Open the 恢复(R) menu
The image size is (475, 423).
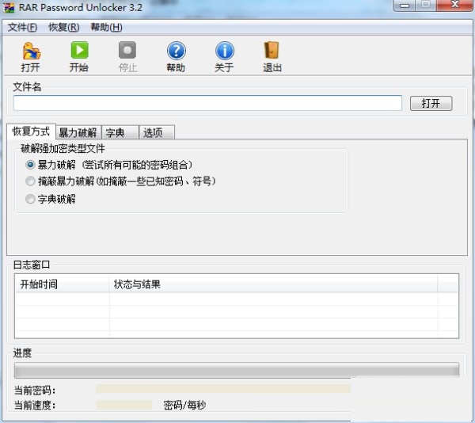pyautogui.click(x=63, y=27)
